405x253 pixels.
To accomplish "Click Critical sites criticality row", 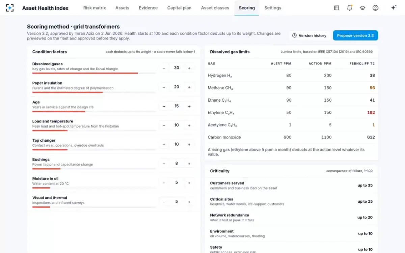I will (x=291, y=201).
